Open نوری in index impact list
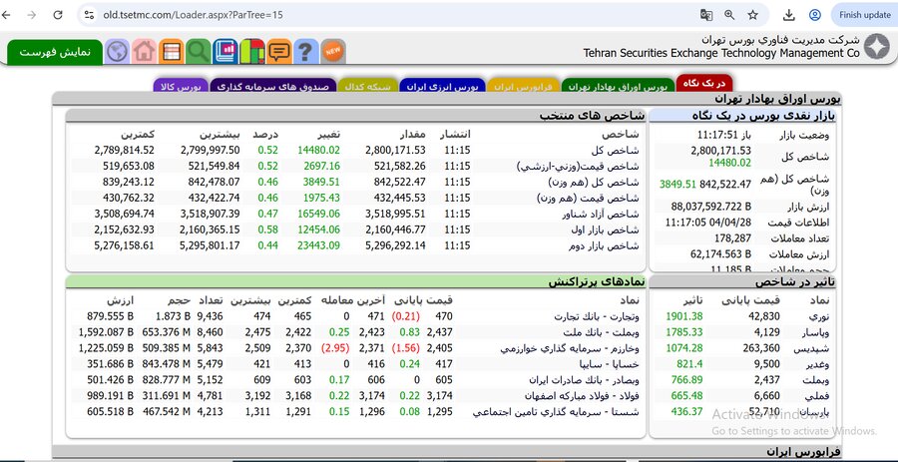 click(x=819, y=316)
